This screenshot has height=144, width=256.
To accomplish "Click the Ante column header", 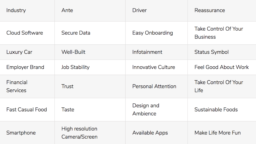I will tap(67, 10).
